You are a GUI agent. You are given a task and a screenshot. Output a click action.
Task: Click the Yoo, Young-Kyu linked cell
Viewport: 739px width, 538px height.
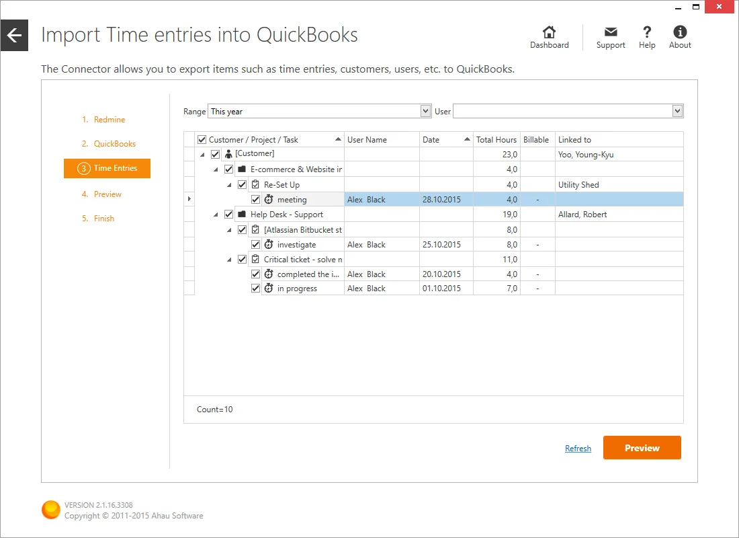619,154
